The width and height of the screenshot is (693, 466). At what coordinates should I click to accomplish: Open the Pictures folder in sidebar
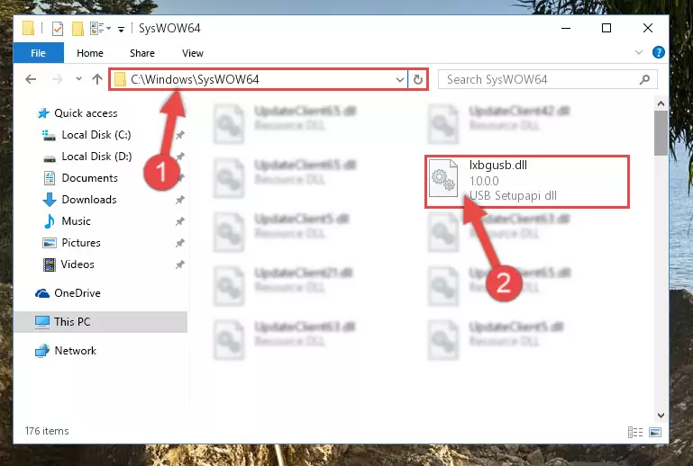coord(81,243)
